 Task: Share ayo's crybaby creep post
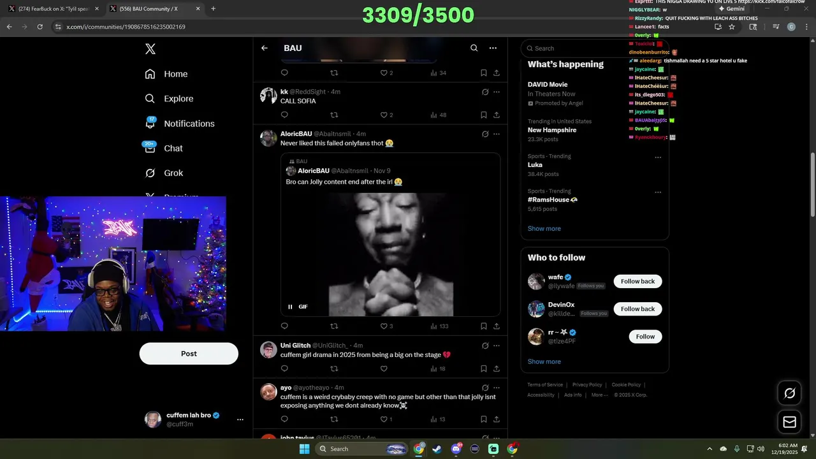click(497, 419)
